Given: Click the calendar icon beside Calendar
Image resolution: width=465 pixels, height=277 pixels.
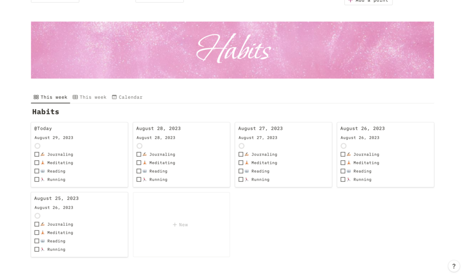Looking at the screenshot, I should point(114,97).
